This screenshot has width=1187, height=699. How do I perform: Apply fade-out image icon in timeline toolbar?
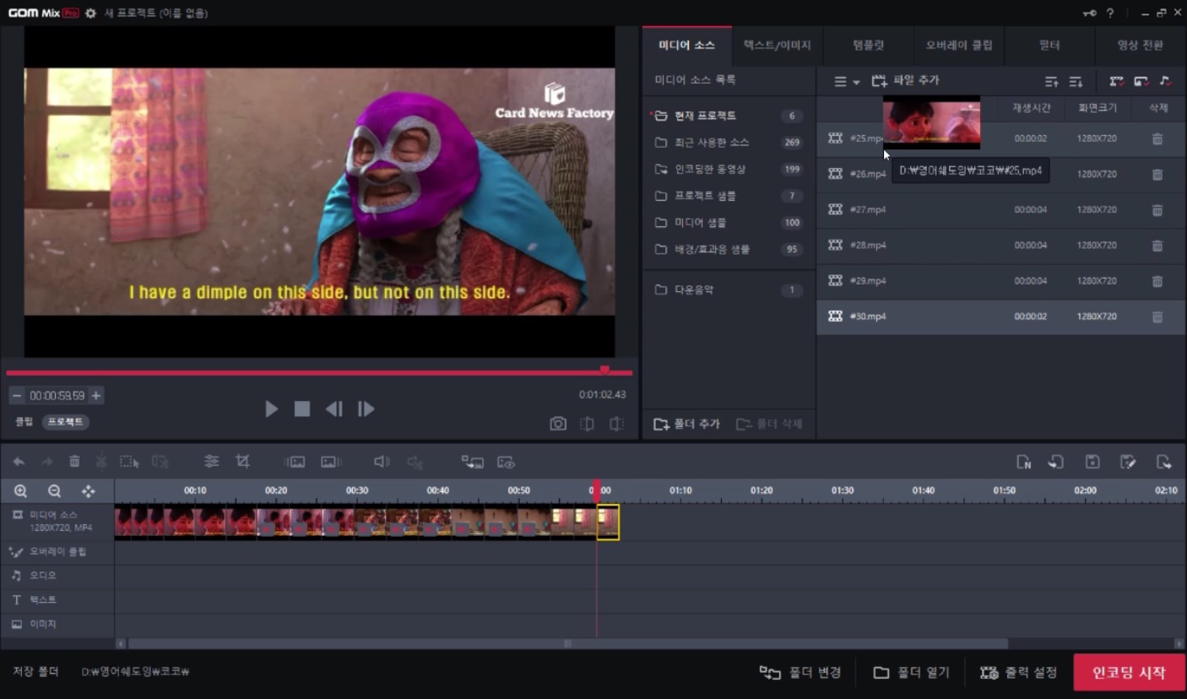(x=331, y=462)
